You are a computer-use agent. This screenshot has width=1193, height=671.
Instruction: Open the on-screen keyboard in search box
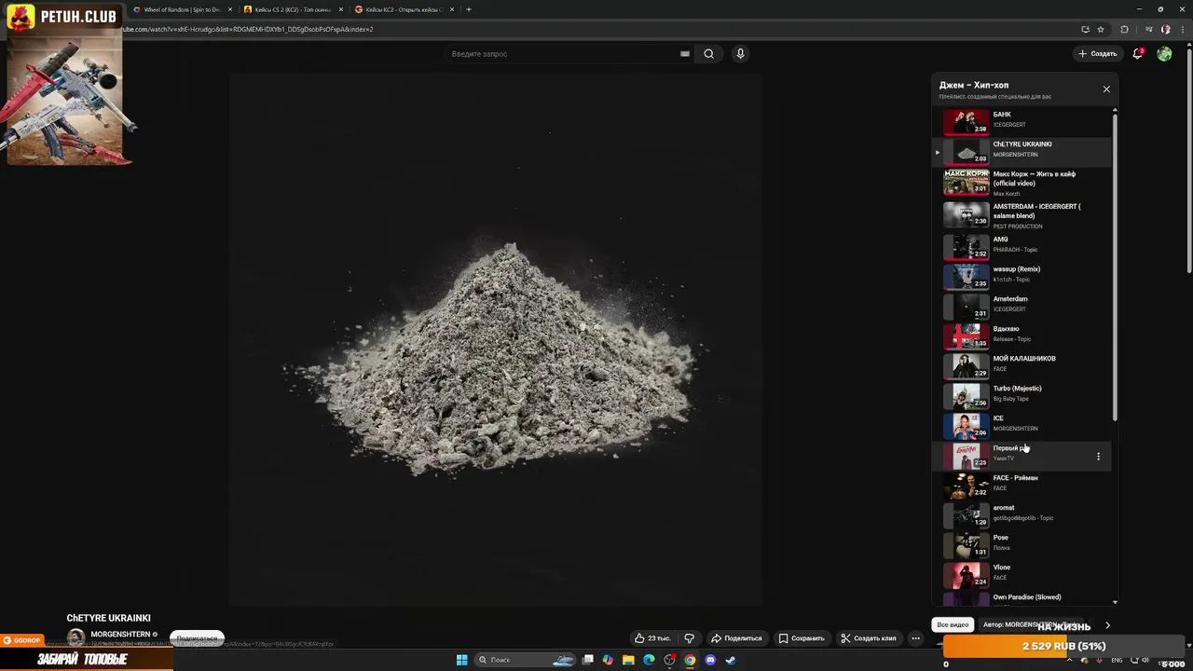pyautogui.click(x=685, y=54)
